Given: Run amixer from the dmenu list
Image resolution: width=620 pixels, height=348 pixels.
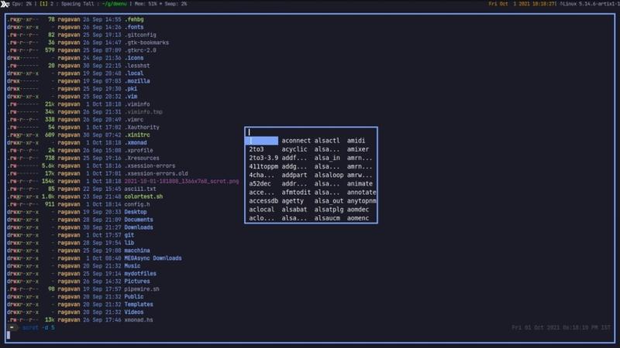Looking at the screenshot, I should click(x=358, y=149).
